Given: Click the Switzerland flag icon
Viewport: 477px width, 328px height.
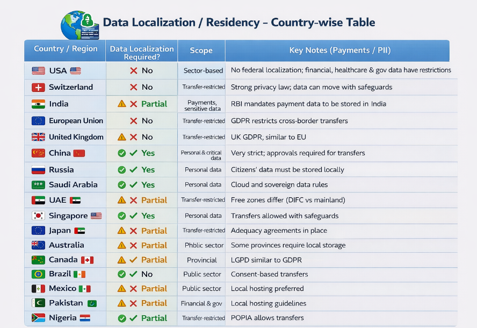Looking at the screenshot, I should click(38, 87).
